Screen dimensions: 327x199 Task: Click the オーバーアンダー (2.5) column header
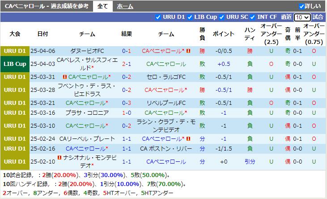(x=271, y=34)
